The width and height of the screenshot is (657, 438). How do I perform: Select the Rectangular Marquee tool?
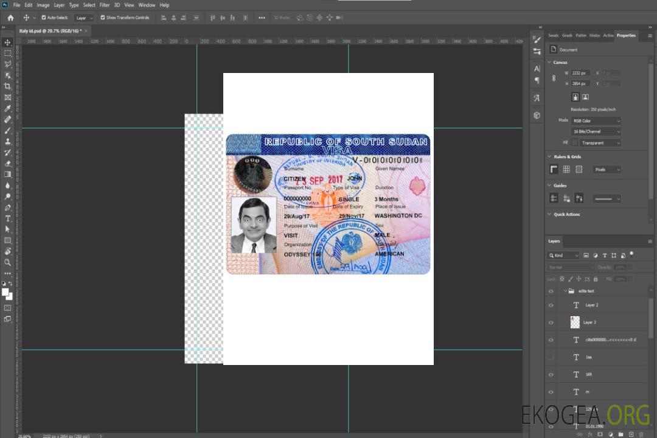(7, 54)
